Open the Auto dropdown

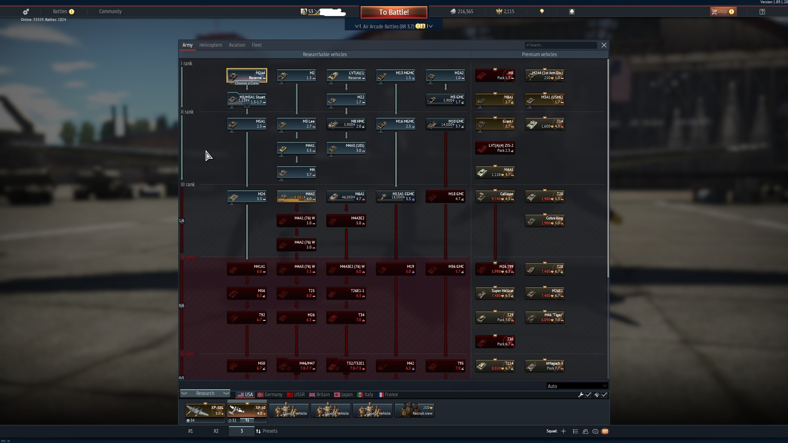pos(577,386)
